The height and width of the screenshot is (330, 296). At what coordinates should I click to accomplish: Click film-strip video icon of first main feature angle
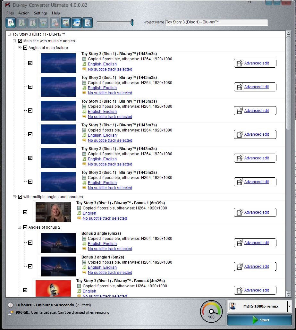pos(84,59)
